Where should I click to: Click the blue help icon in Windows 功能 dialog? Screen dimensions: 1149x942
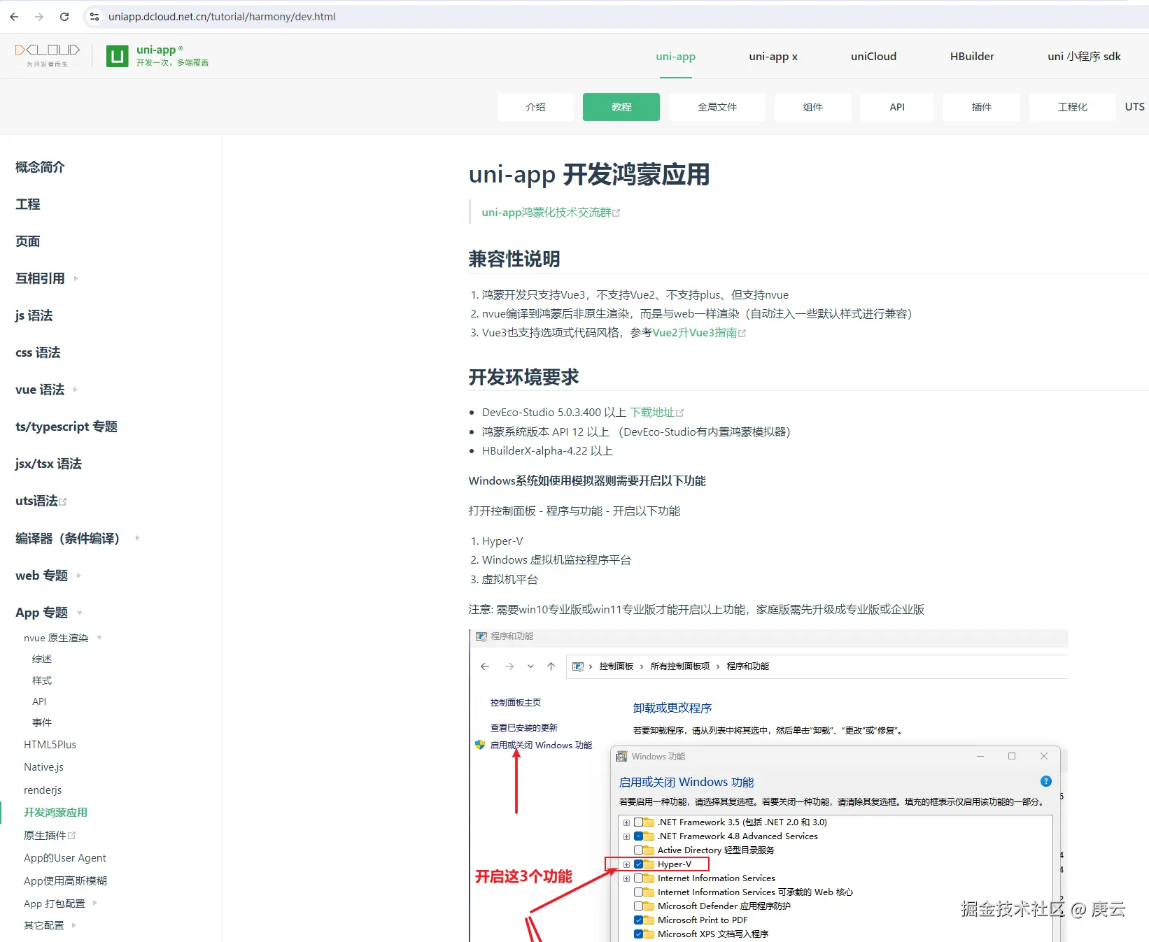pyautogui.click(x=1046, y=781)
